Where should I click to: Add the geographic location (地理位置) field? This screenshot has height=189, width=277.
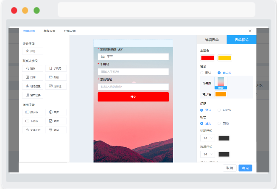[x=33, y=86]
